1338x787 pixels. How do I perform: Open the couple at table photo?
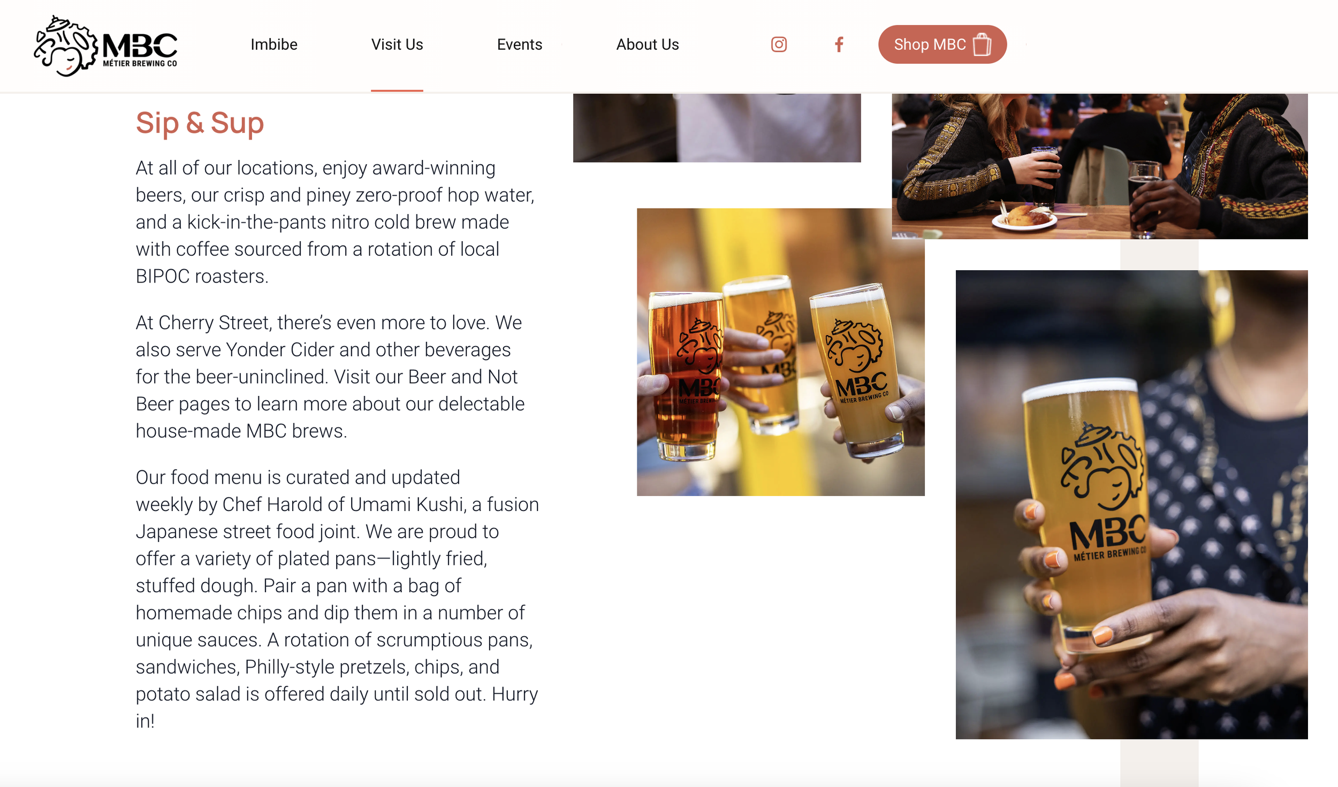(1099, 166)
